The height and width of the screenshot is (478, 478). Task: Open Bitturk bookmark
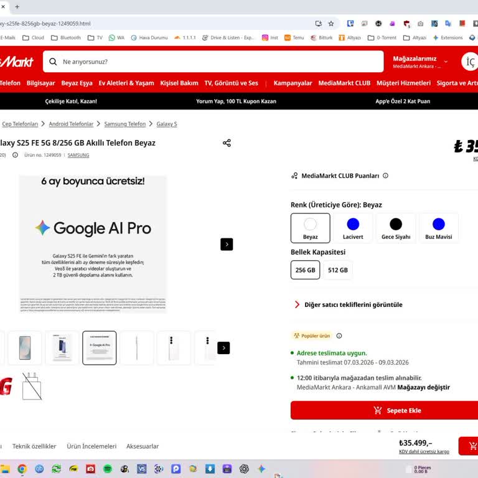[x=322, y=37]
